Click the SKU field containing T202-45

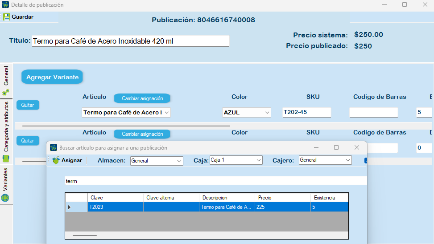point(306,112)
